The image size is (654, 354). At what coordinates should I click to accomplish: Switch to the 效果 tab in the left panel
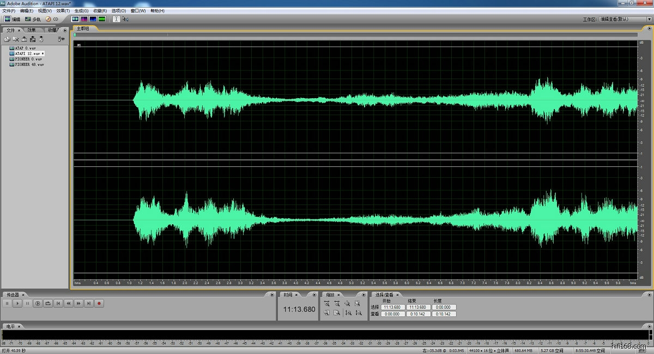32,30
